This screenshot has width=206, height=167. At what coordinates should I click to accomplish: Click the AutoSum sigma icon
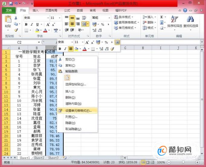coord(162,17)
